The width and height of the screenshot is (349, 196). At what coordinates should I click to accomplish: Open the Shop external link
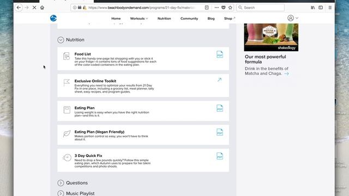[230, 19]
